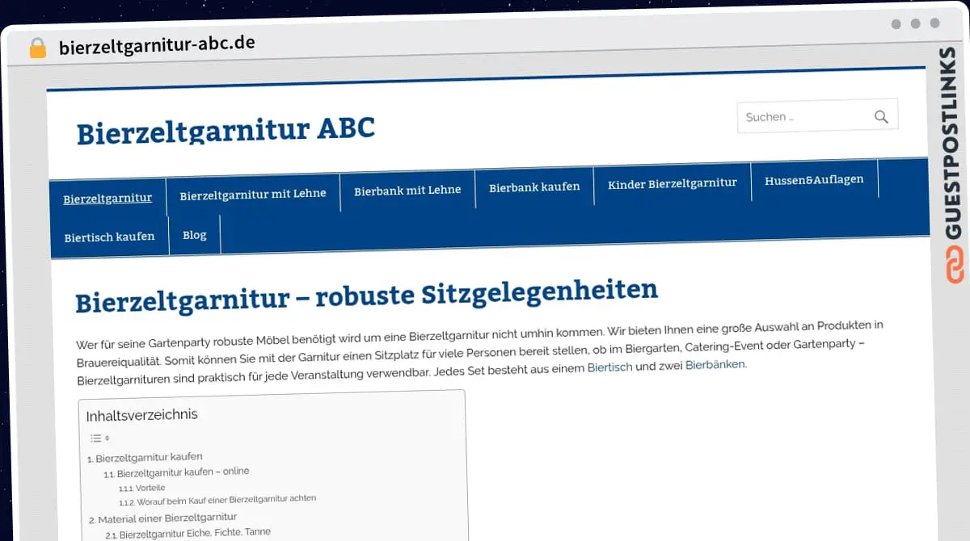Click the Guestpostlinks chain logo icon
This screenshot has width=970, height=541.
[955, 266]
